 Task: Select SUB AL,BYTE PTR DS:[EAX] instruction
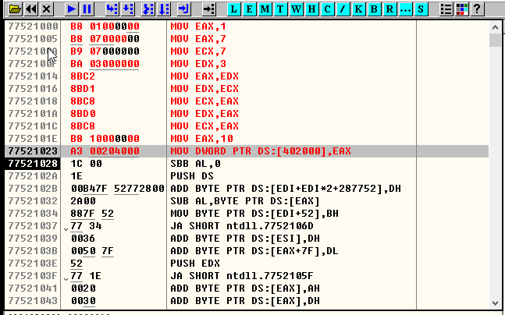245,201
